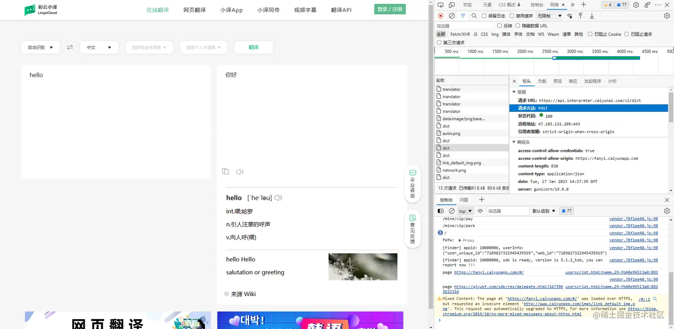The height and width of the screenshot is (329, 674).
Task: Go to 网页翻译 in site navigation
Action: tap(194, 10)
